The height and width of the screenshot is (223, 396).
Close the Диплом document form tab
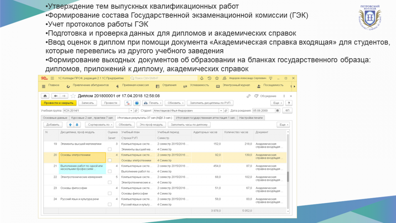tap(291, 96)
